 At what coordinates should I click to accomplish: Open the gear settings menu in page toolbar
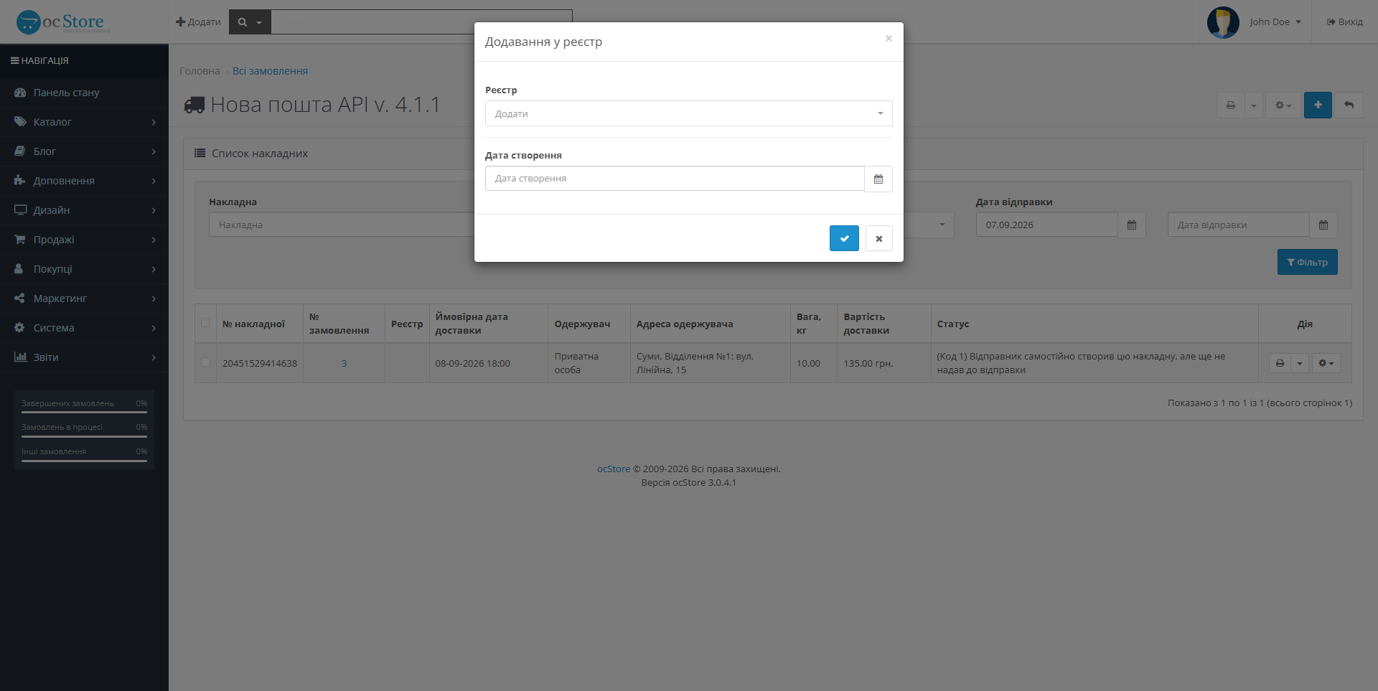coord(1283,105)
